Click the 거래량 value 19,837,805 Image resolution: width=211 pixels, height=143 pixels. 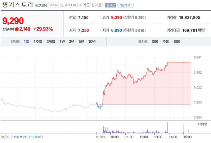tap(190, 17)
